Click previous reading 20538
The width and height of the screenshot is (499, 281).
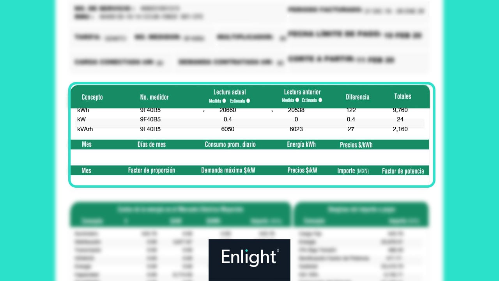tap(296, 110)
